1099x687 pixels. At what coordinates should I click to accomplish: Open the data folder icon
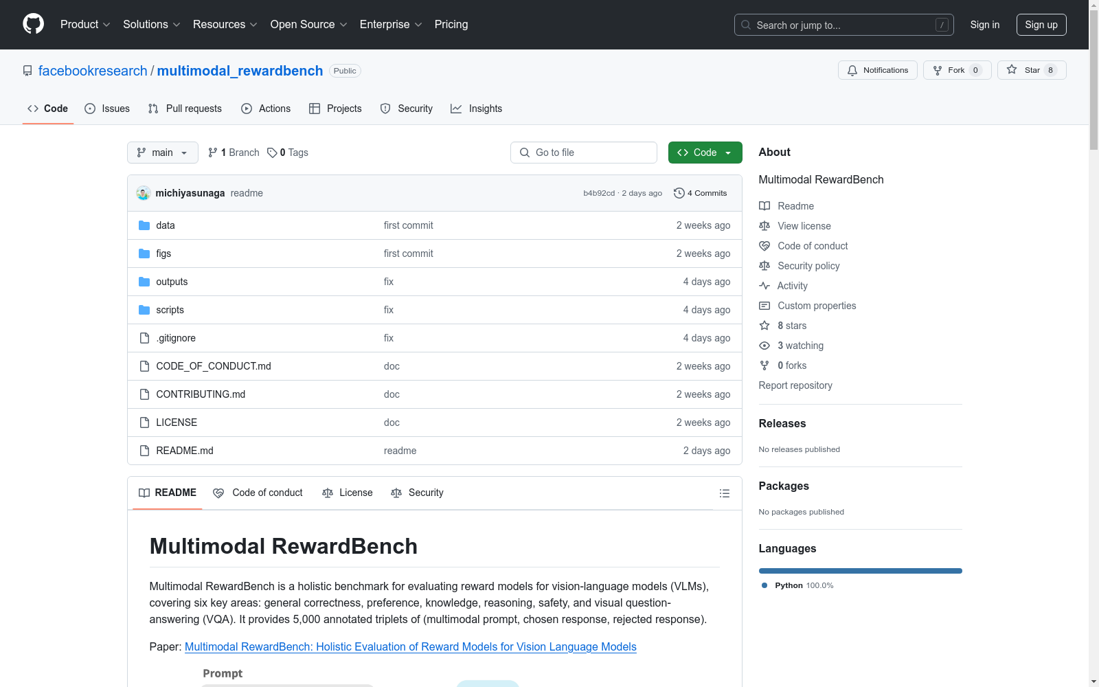click(x=144, y=225)
